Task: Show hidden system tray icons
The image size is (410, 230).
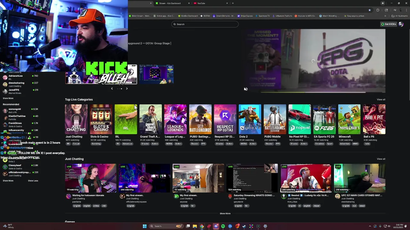Action: click(370, 226)
